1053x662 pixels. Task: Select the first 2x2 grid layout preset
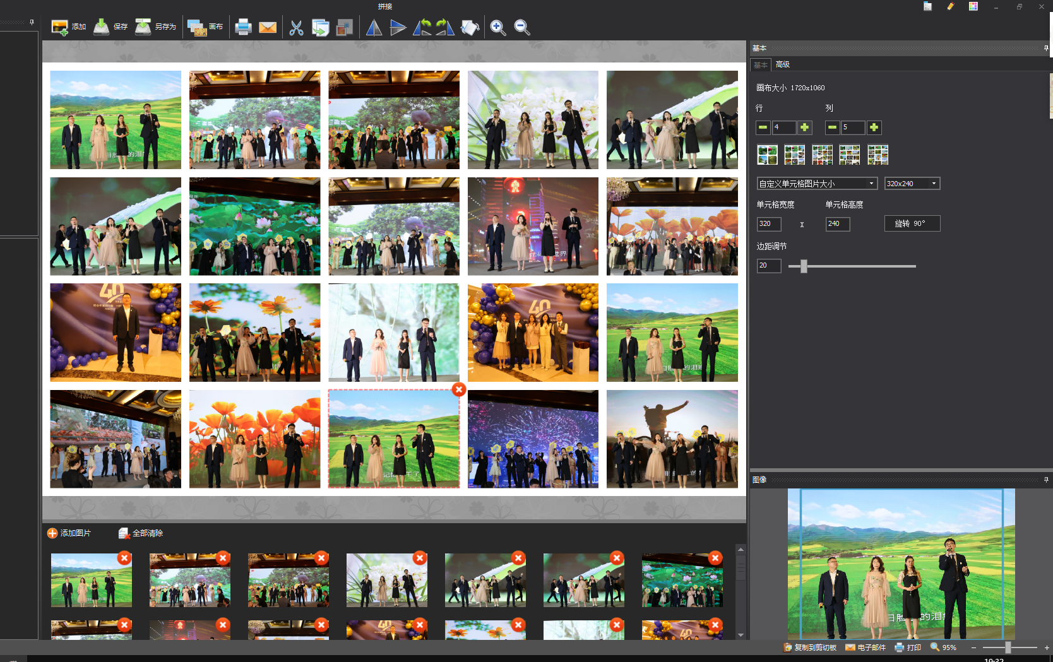point(767,155)
